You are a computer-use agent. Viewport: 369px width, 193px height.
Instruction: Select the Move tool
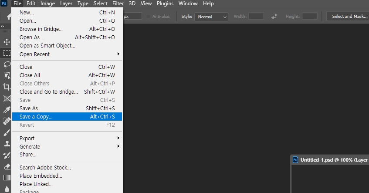click(7, 42)
